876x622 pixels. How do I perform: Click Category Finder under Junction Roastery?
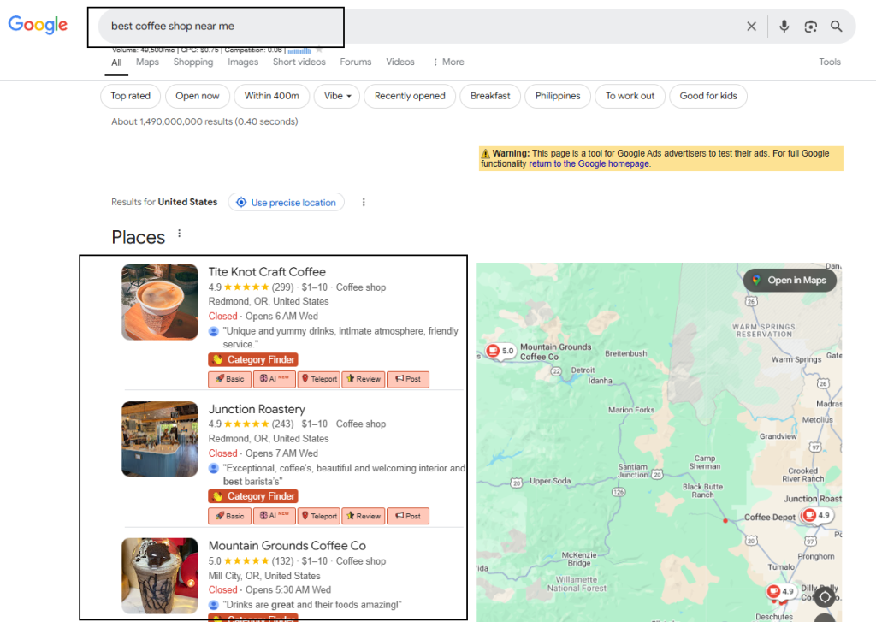click(253, 496)
